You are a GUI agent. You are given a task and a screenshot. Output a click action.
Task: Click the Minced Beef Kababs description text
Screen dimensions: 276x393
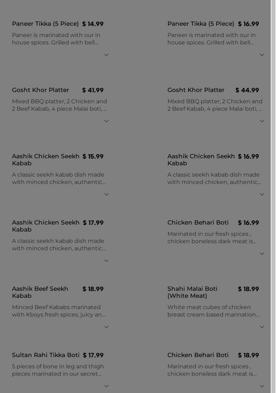point(59,311)
